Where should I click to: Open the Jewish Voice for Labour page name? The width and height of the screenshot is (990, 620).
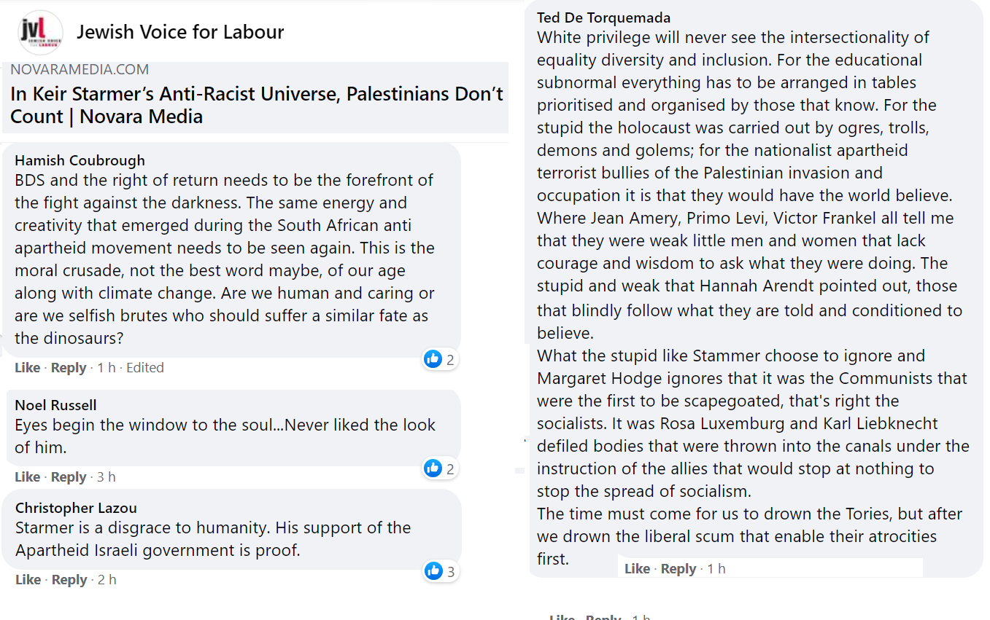pos(180,32)
